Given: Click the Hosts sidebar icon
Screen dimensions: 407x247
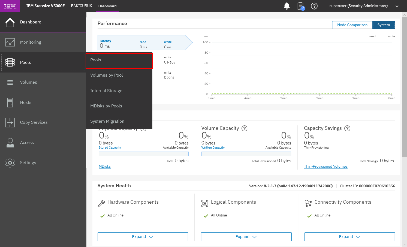Looking at the screenshot, I should point(10,103).
